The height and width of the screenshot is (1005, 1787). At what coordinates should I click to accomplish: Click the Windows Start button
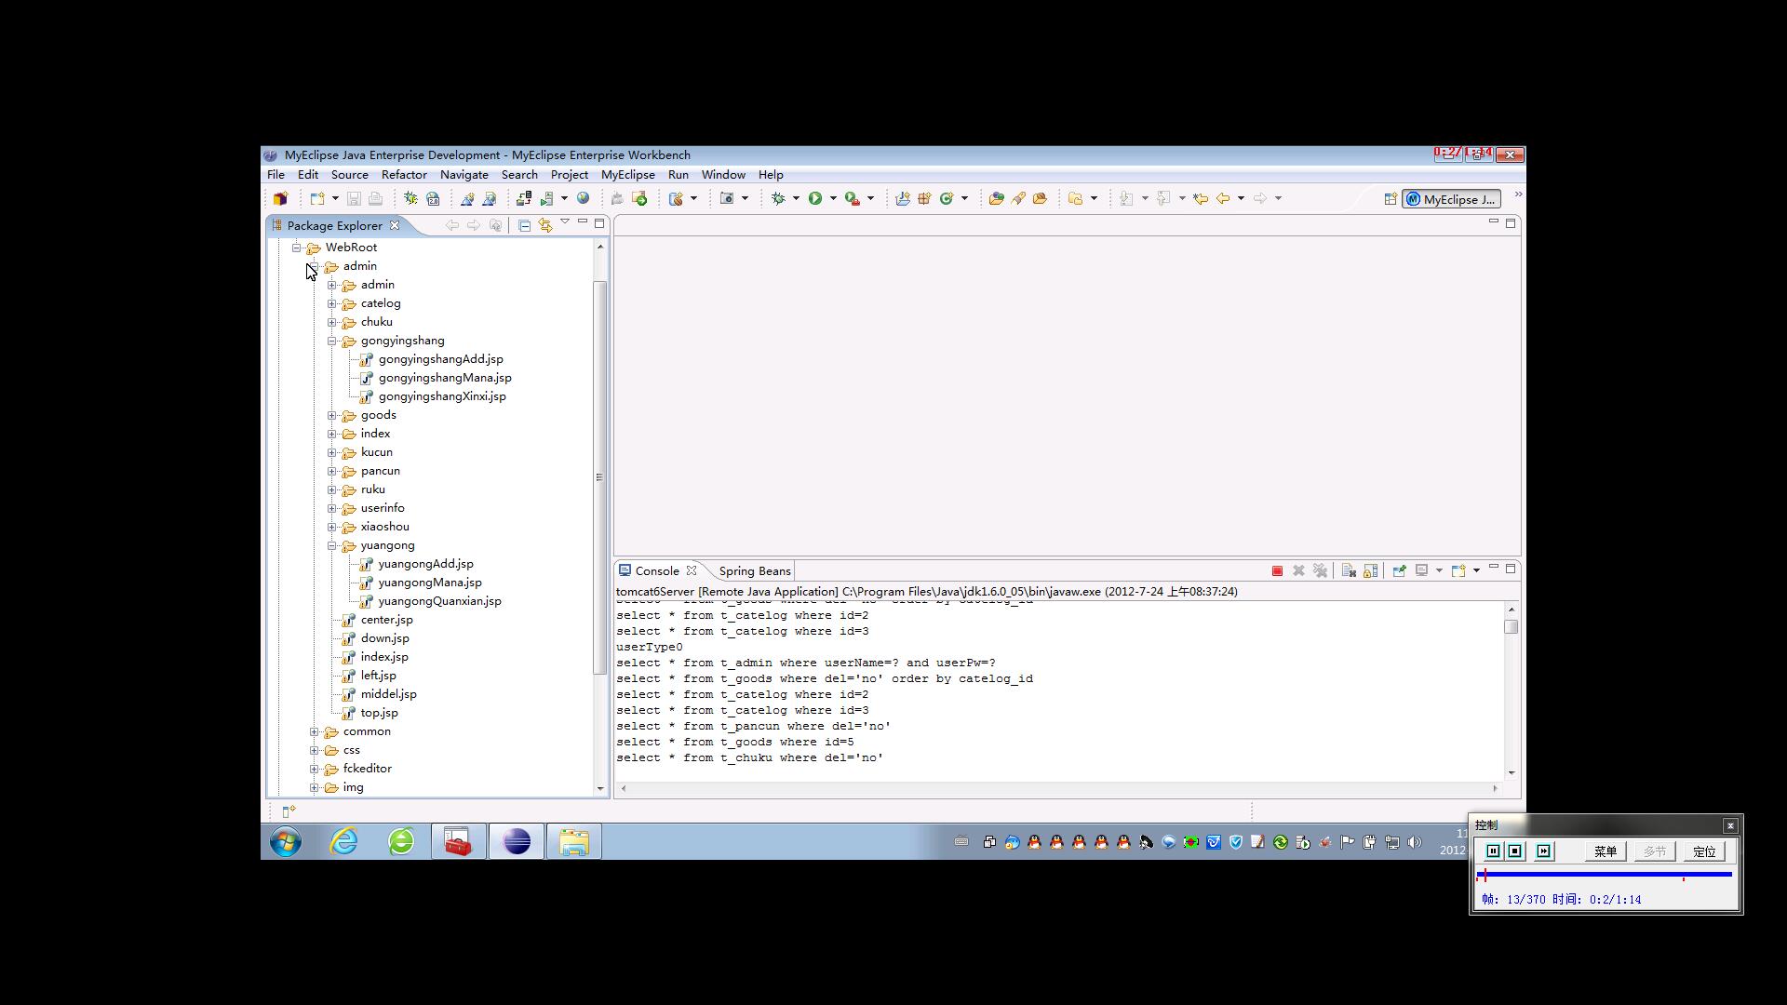pos(286,842)
